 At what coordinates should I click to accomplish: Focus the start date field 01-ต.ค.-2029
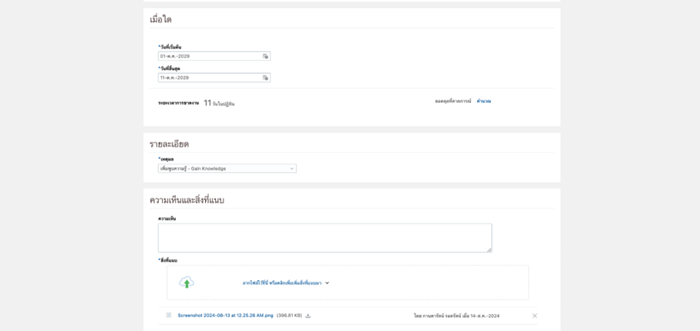[x=208, y=56]
